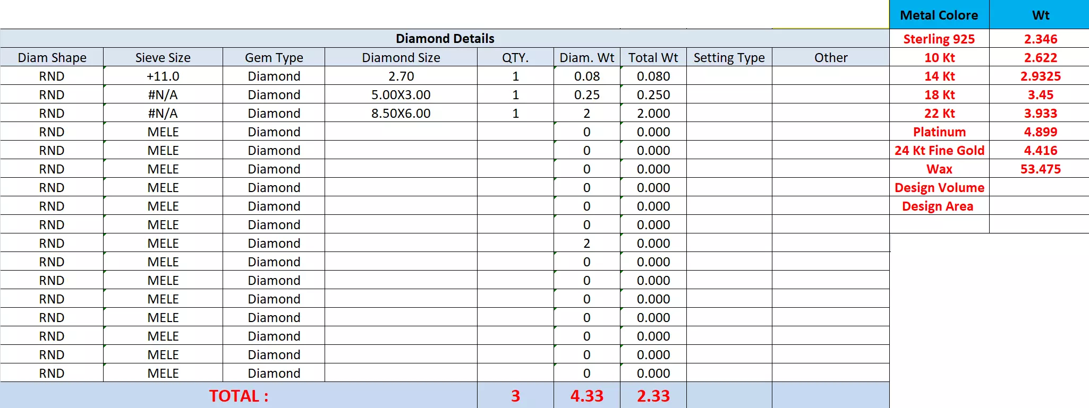Viewport: 1089px width, 408px height.
Task: Select the 2.622 weight value
Action: click(x=1040, y=57)
